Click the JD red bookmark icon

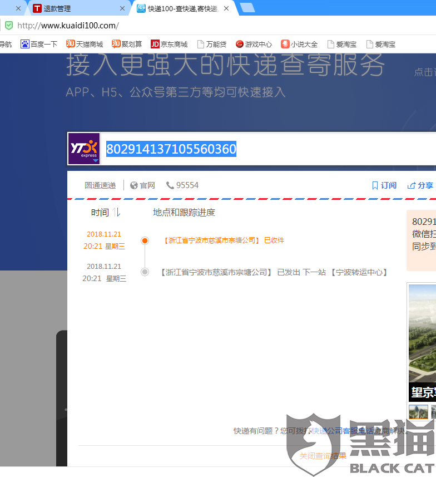coord(155,44)
